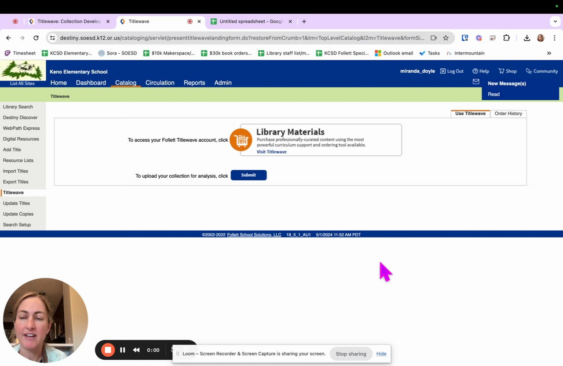Open Help

[481, 71]
